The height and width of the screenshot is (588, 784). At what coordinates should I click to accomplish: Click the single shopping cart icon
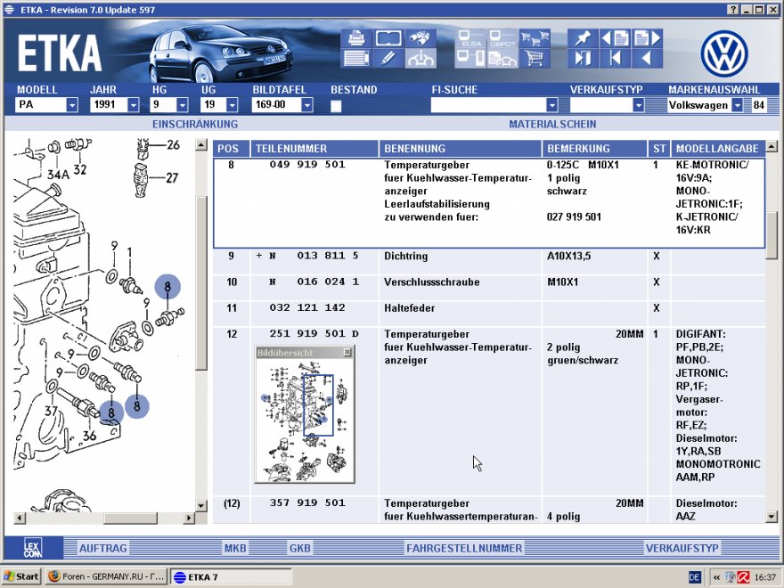535,59
